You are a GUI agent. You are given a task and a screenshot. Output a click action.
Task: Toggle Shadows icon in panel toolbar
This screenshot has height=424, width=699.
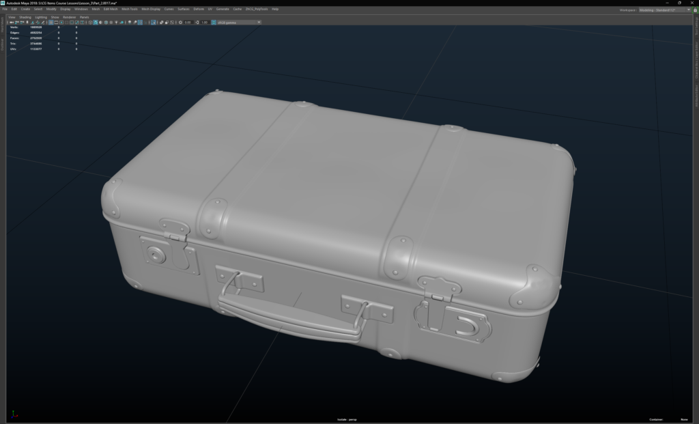click(122, 23)
